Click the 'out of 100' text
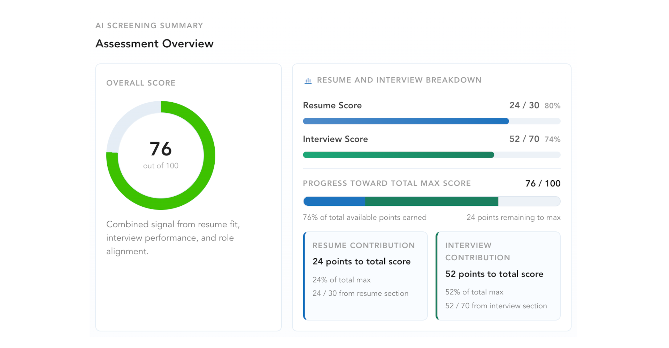 pos(161,166)
